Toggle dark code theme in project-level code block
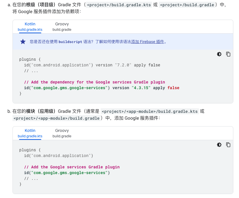The image size is (239, 198). pyautogui.click(x=219, y=54)
